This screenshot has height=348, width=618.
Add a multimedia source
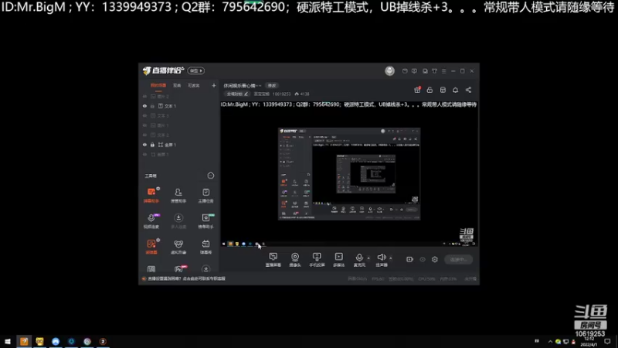pyautogui.click(x=338, y=260)
